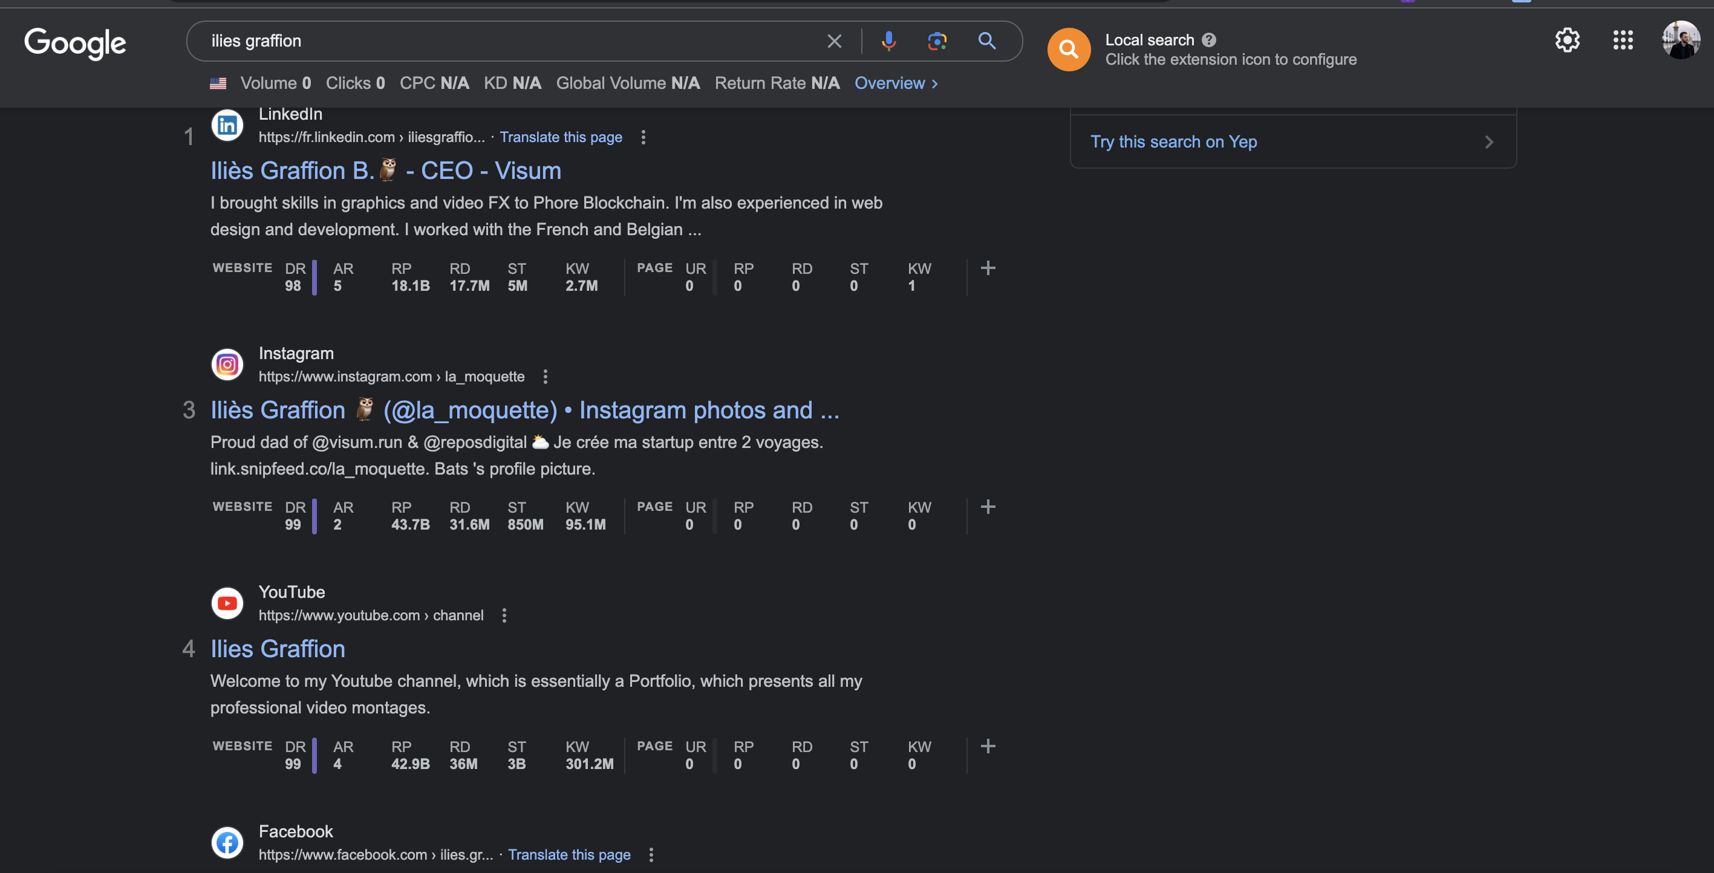Expand YouTube result metrics with plus
1714x873 pixels.
point(988,747)
